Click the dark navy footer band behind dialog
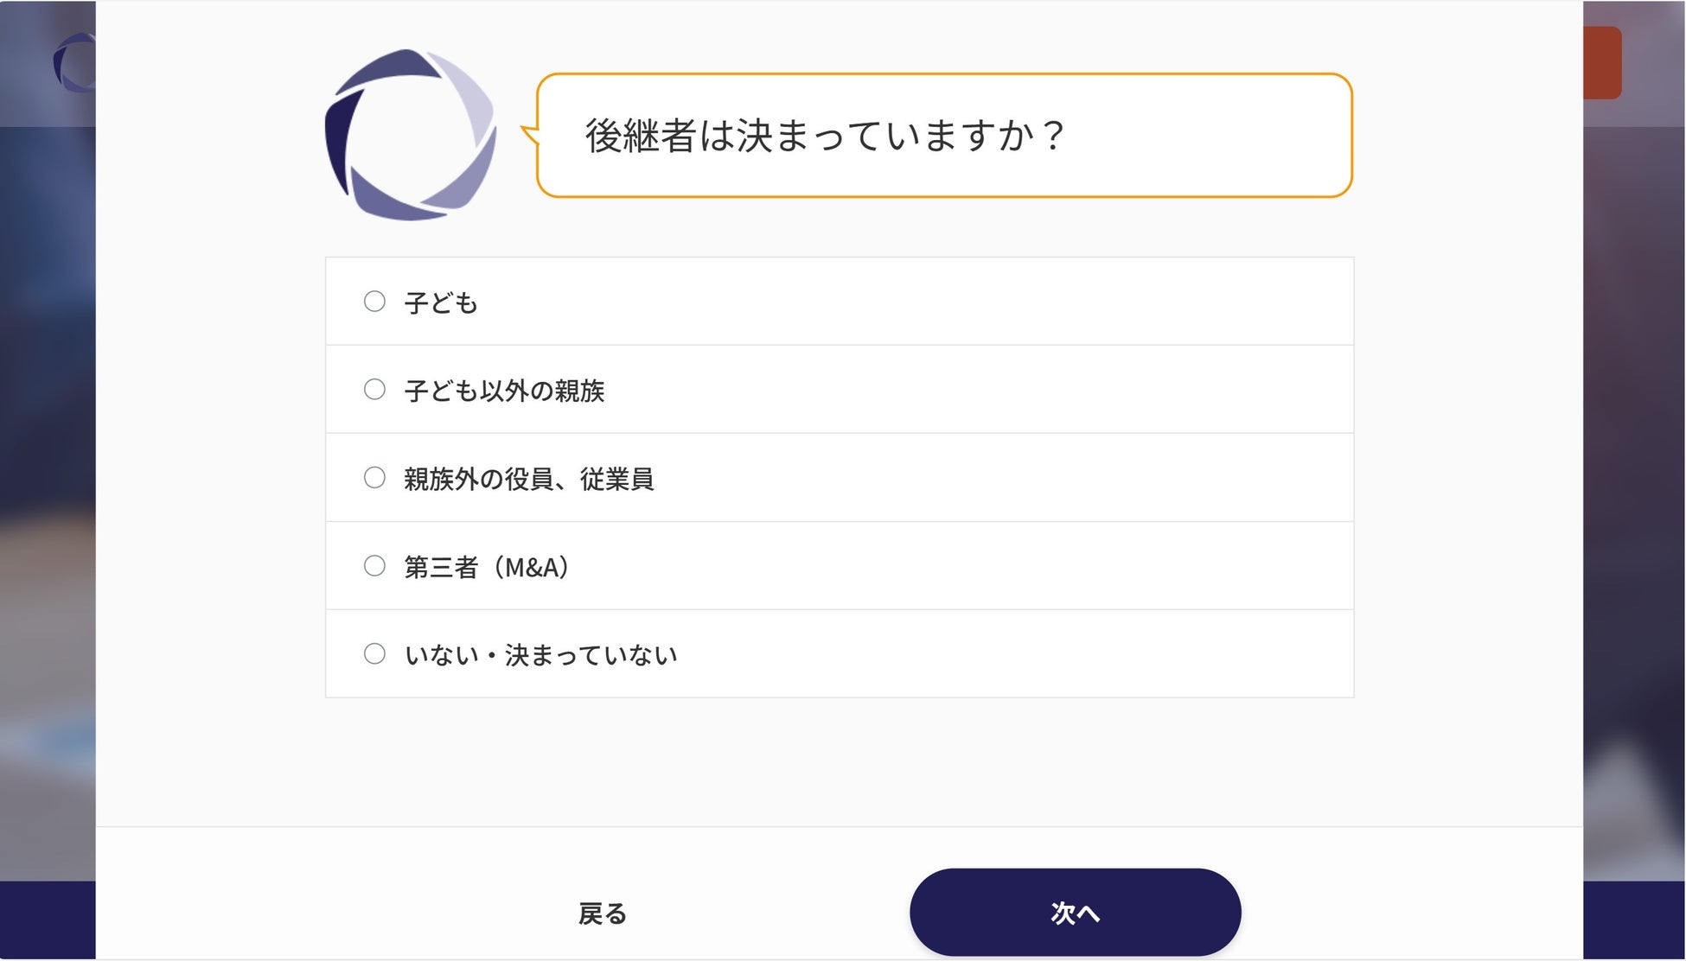The width and height of the screenshot is (1686, 961). 1634,920
